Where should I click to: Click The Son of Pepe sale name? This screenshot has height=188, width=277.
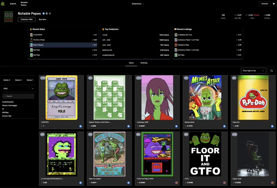click(x=39, y=40)
